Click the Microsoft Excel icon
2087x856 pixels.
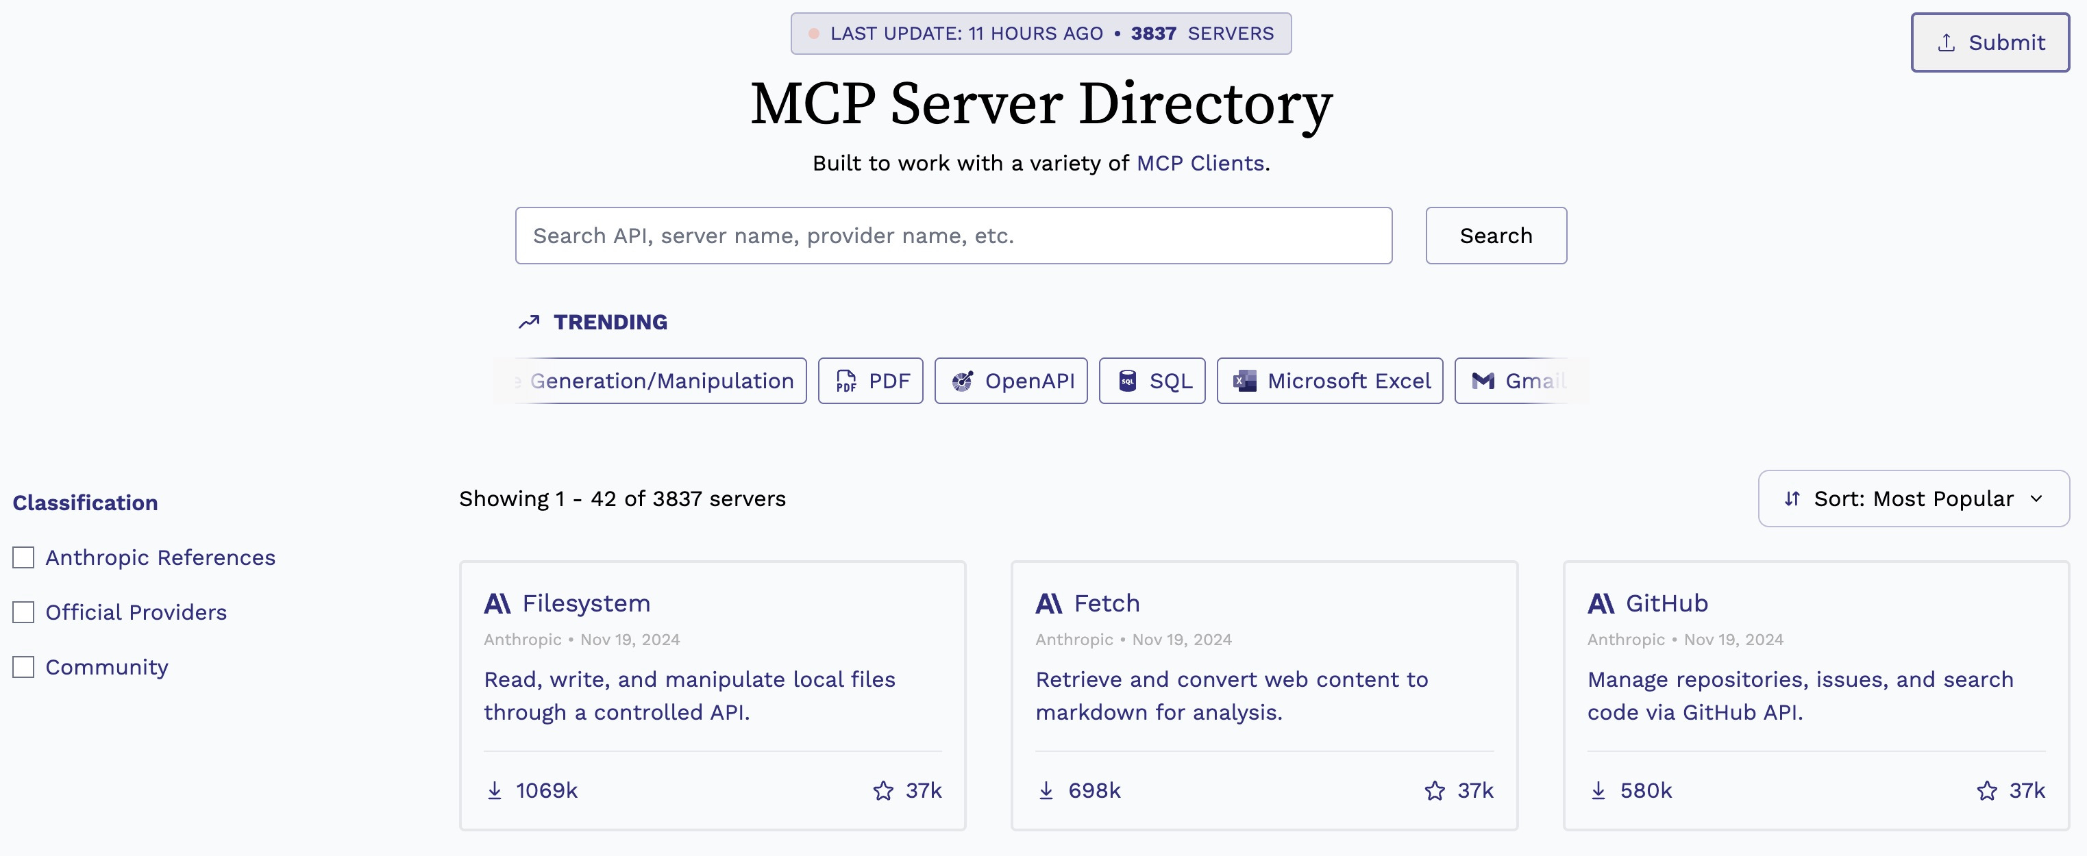coord(1244,381)
